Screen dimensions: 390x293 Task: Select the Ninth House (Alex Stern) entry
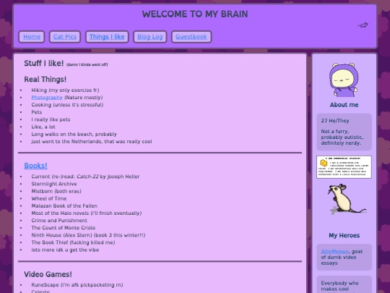pos(88,235)
